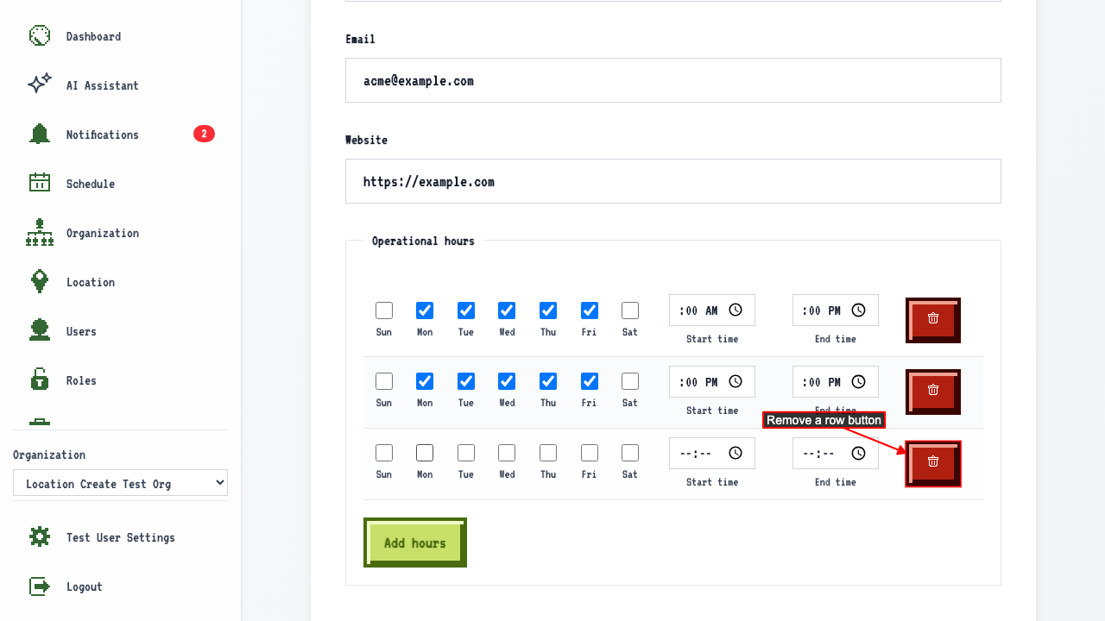Click the Schedule calendar icon

click(x=40, y=183)
